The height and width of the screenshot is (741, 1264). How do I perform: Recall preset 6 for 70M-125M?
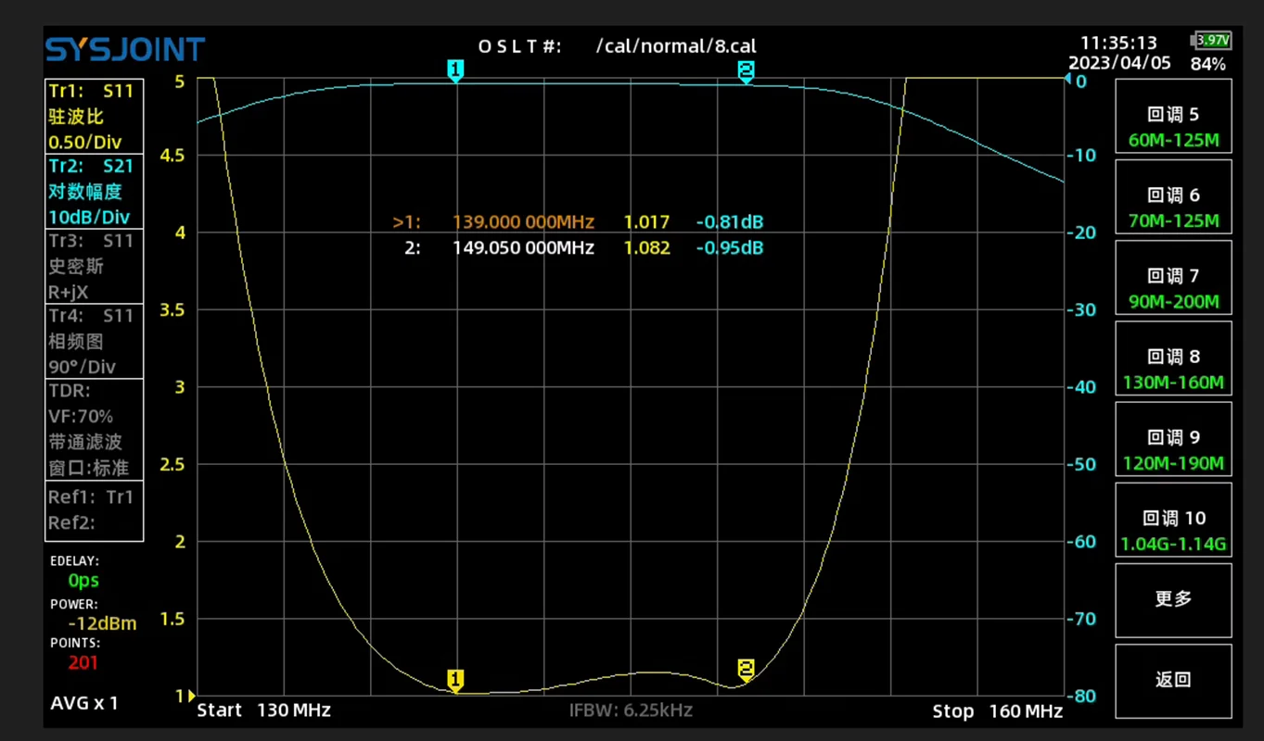click(x=1173, y=197)
